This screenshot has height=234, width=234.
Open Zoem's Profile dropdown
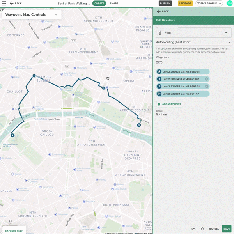pos(209,4)
